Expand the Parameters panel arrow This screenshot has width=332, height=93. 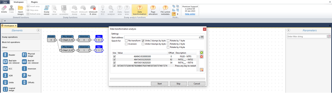288,30
